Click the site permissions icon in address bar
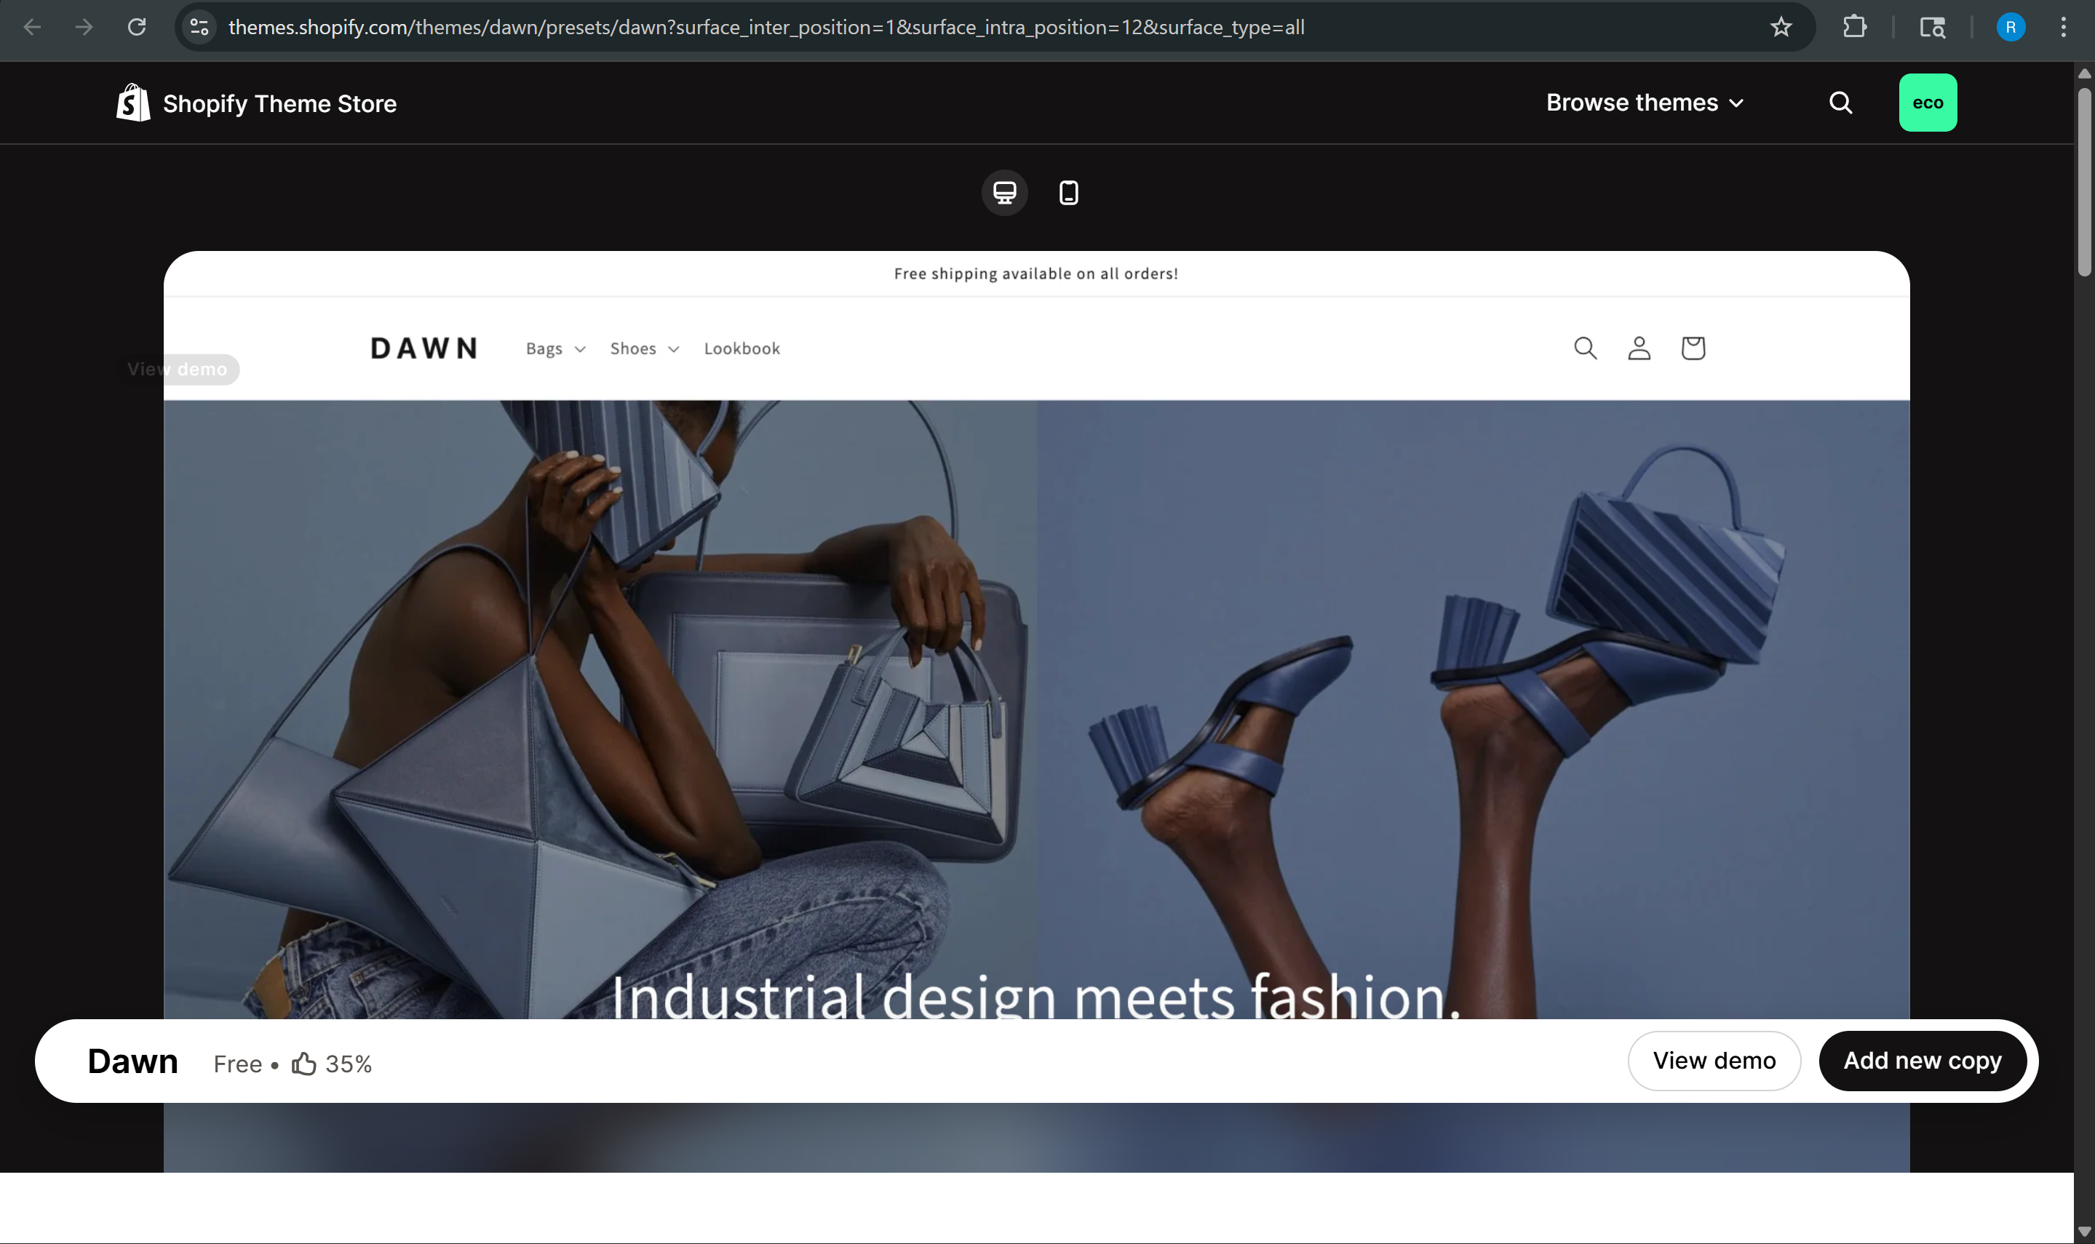The width and height of the screenshot is (2095, 1244). click(x=198, y=27)
